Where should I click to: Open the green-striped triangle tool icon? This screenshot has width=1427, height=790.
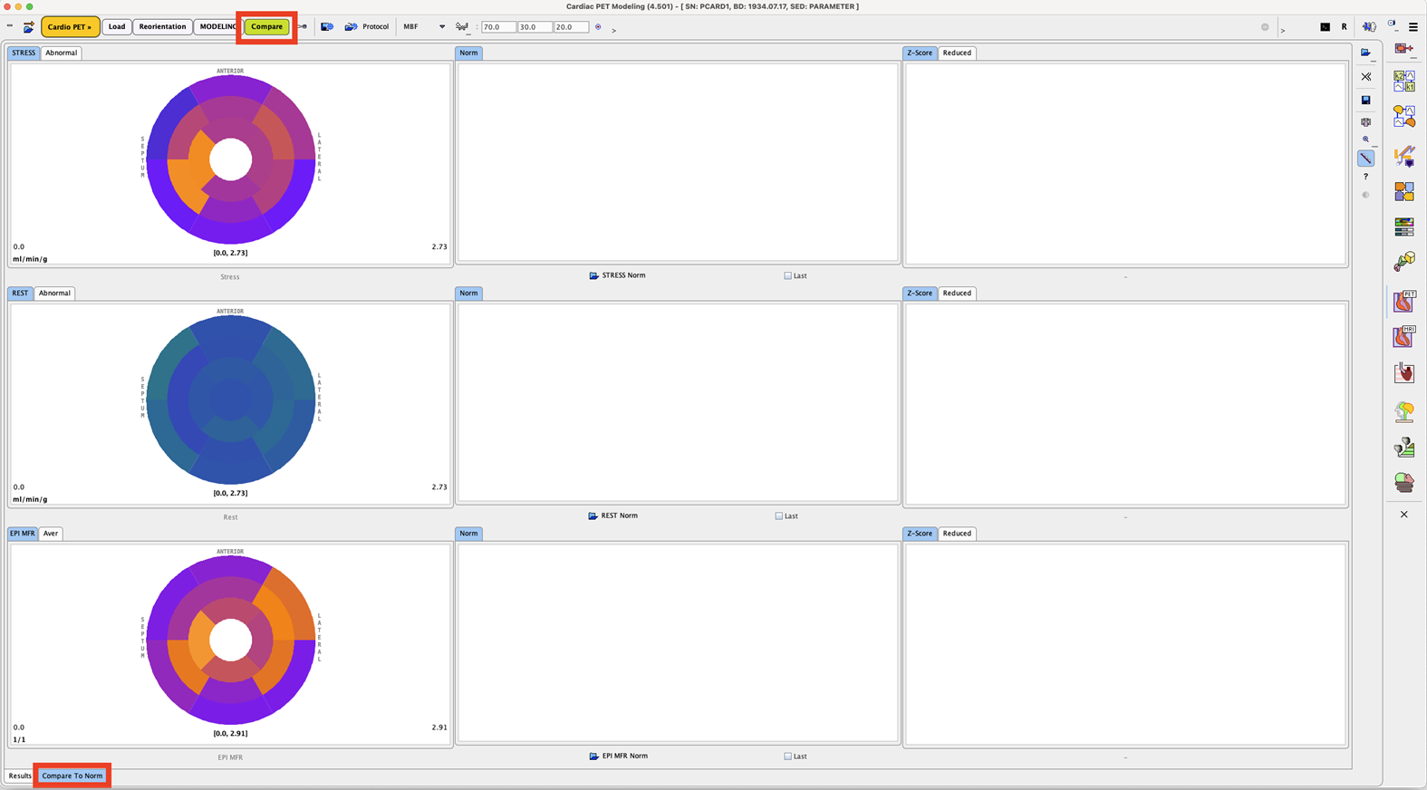tap(1404, 447)
